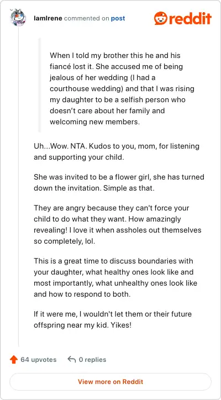Screen dimensions: 221x400
Task: Click the grey quote bar
Action: pyautogui.click(x=39, y=85)
